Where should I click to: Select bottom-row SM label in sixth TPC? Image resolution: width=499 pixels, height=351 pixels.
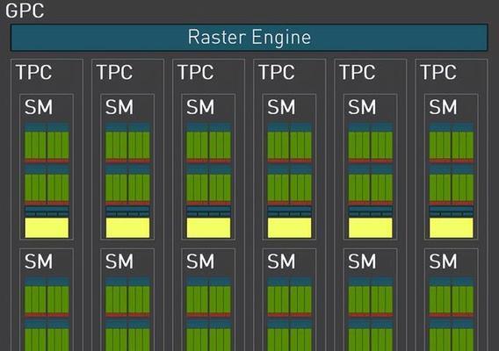click(443, 261)
